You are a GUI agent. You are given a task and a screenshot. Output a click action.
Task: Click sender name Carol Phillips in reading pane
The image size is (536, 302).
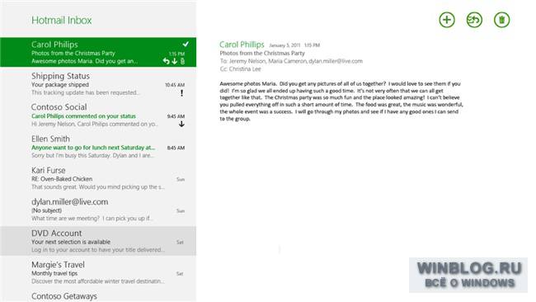(x=242, y=45)
